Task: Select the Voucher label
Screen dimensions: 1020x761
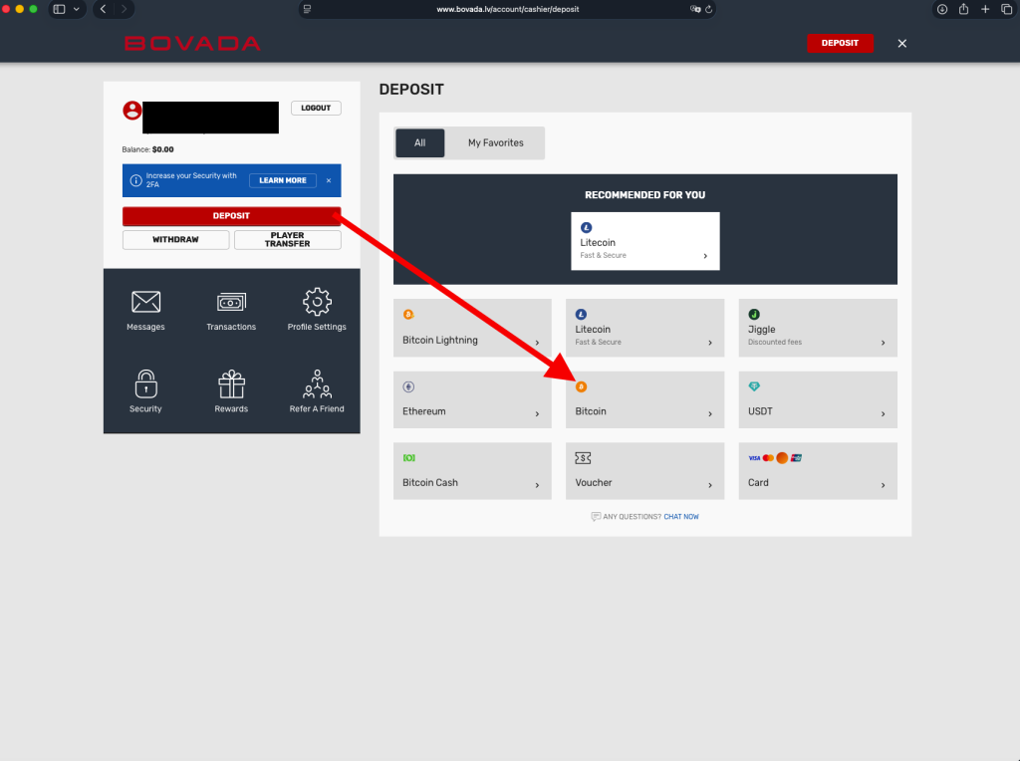Action: tap(594, 483)
